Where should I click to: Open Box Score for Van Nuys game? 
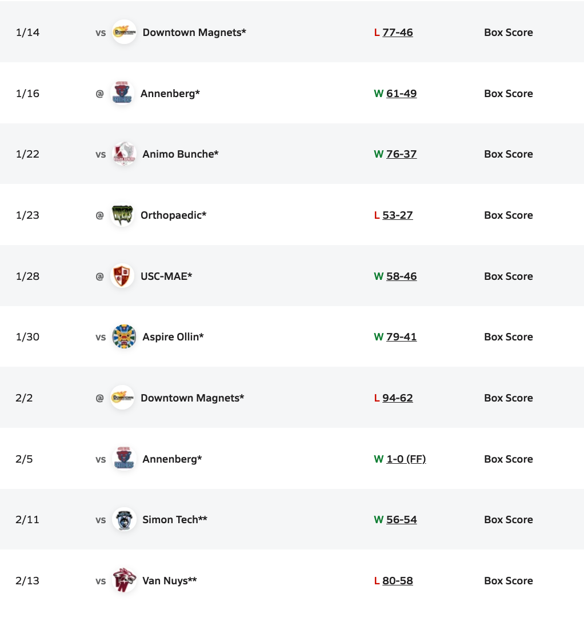tap(508, 581)
